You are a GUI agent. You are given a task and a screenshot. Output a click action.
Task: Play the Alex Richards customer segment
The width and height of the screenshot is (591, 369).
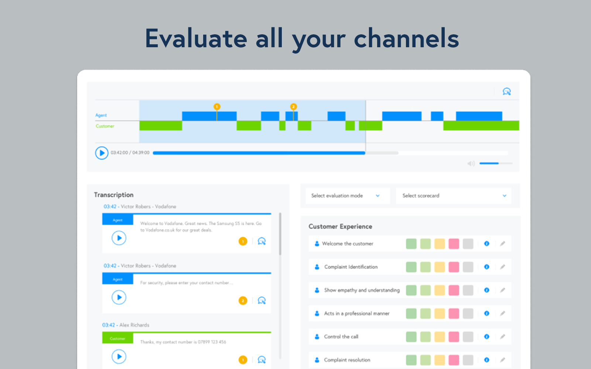pyautogui.click(x=119, y=356)
